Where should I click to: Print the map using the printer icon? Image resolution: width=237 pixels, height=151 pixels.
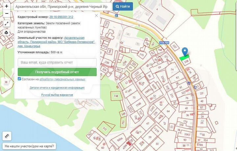click(7, 32)
